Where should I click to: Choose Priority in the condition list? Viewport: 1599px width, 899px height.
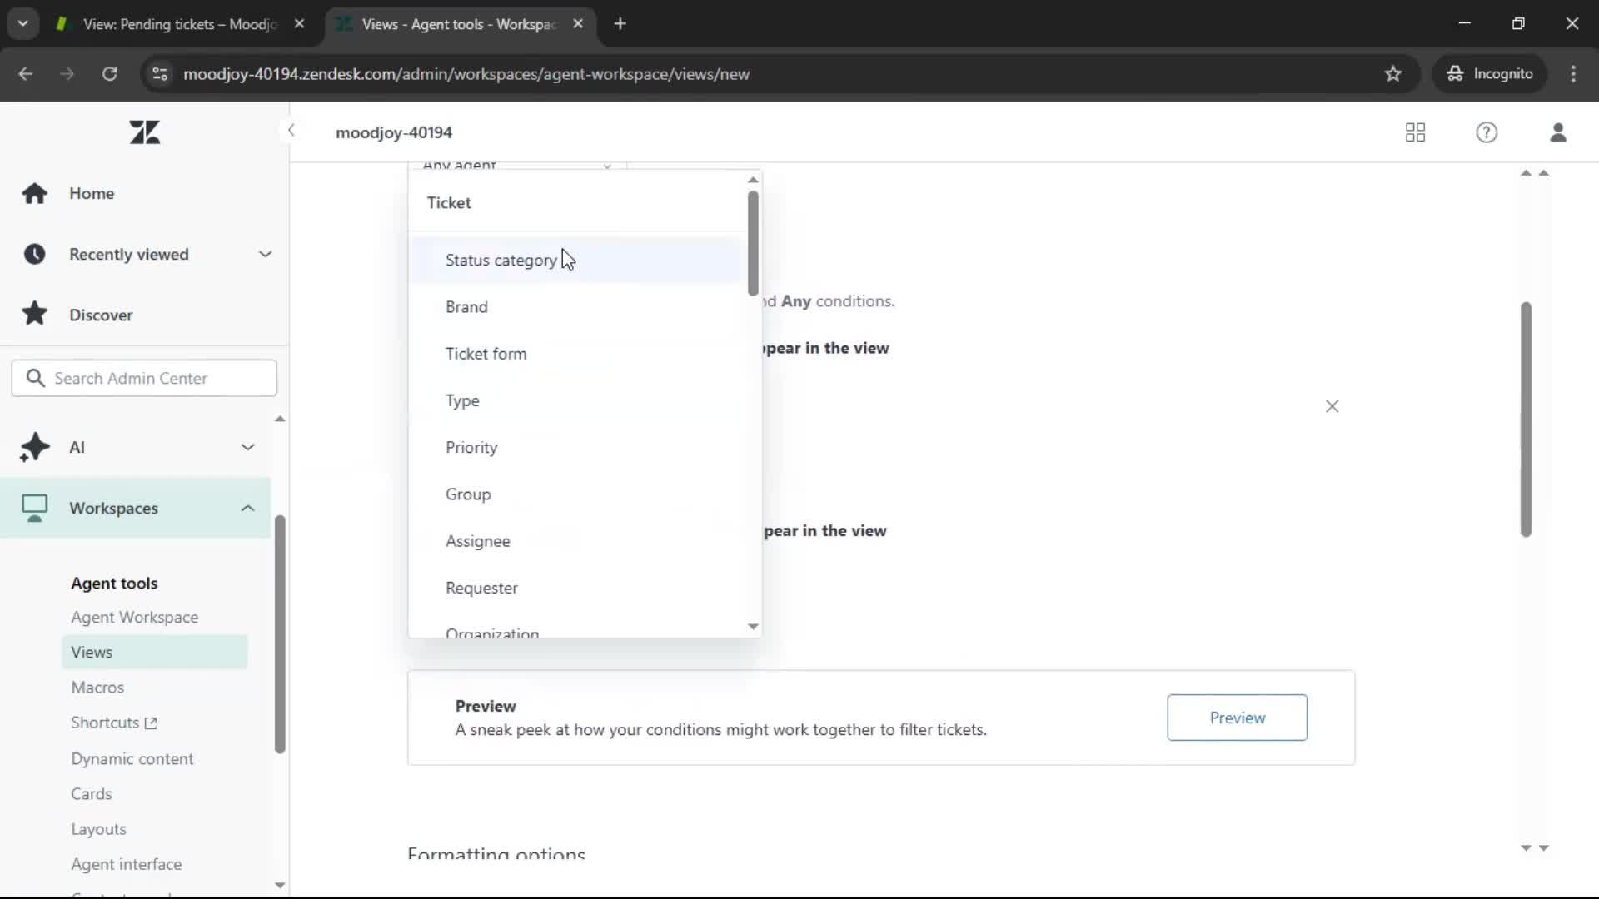[x=575, y=448]
